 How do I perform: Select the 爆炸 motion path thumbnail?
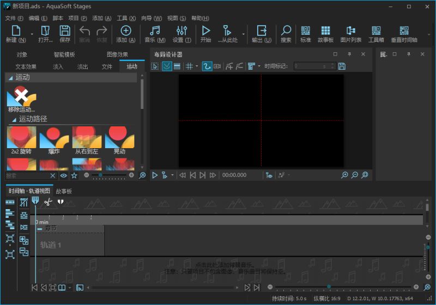[x=54, y=141]
